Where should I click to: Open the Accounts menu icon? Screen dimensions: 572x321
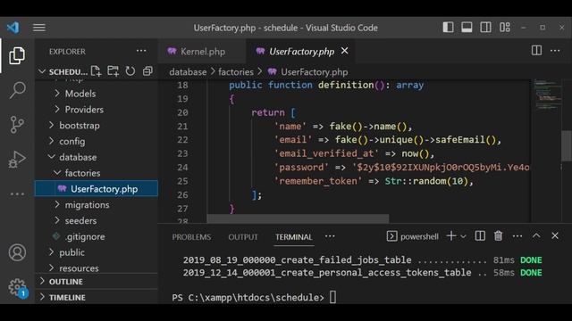pos(17,252)
